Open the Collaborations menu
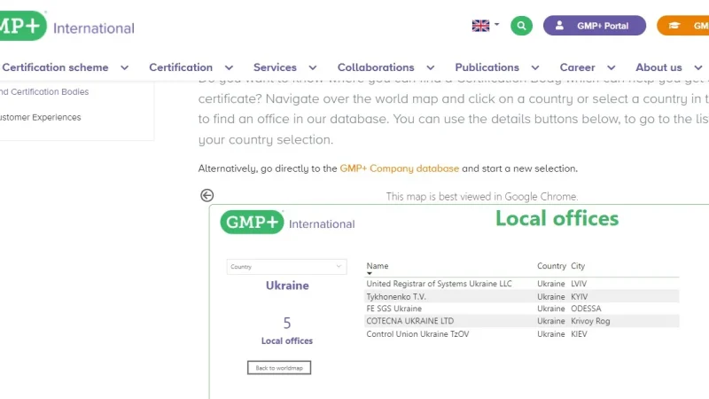This screenshot has width=709, height=399. click(x=376, y=67)
